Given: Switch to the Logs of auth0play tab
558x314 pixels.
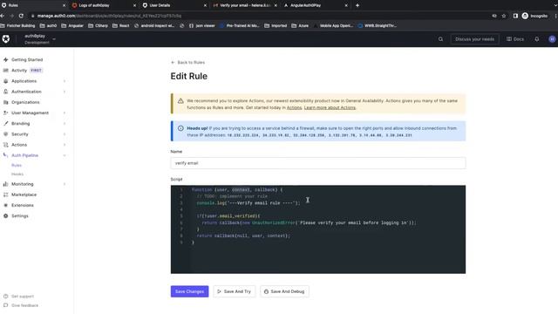Looking at the screenshot, I should coord(103,5).
